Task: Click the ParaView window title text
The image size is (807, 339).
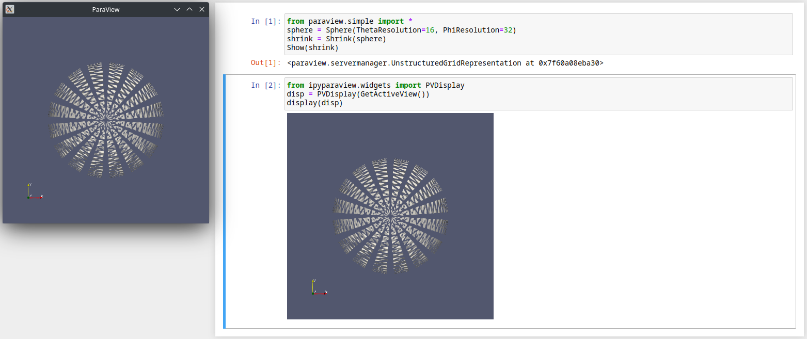Action: pos(106,9)
